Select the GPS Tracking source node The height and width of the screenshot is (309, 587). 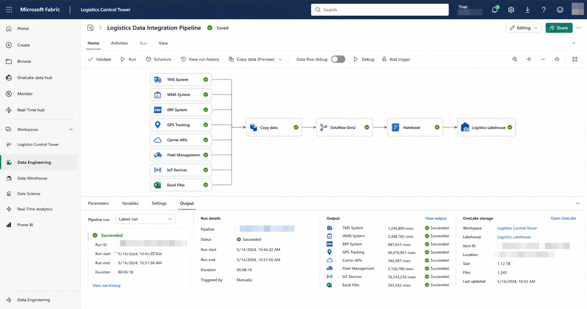point(181,125)
